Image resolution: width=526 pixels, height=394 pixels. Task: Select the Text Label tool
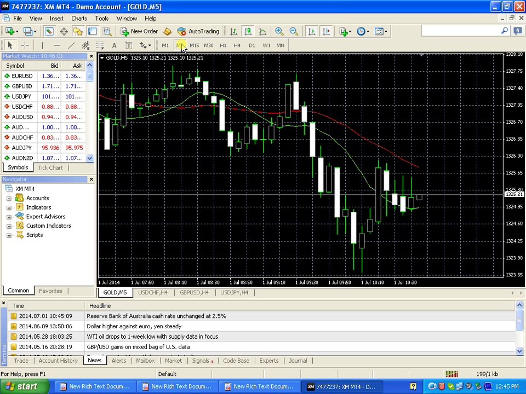click(128, 45)
